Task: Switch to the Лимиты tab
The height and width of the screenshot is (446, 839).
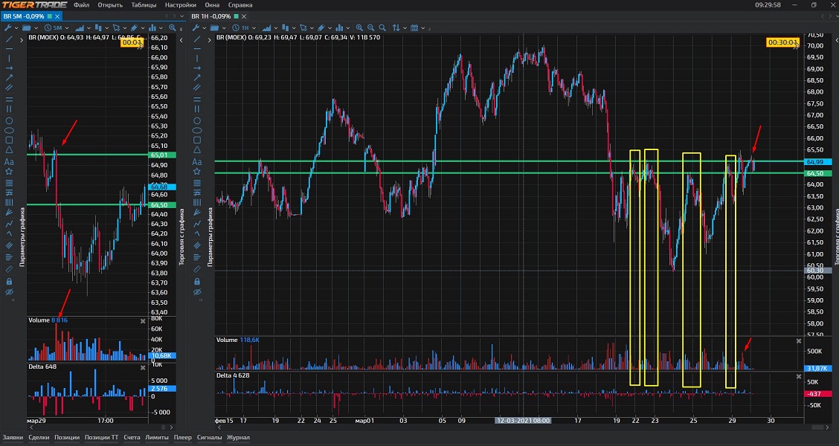Action: [157, 437]
